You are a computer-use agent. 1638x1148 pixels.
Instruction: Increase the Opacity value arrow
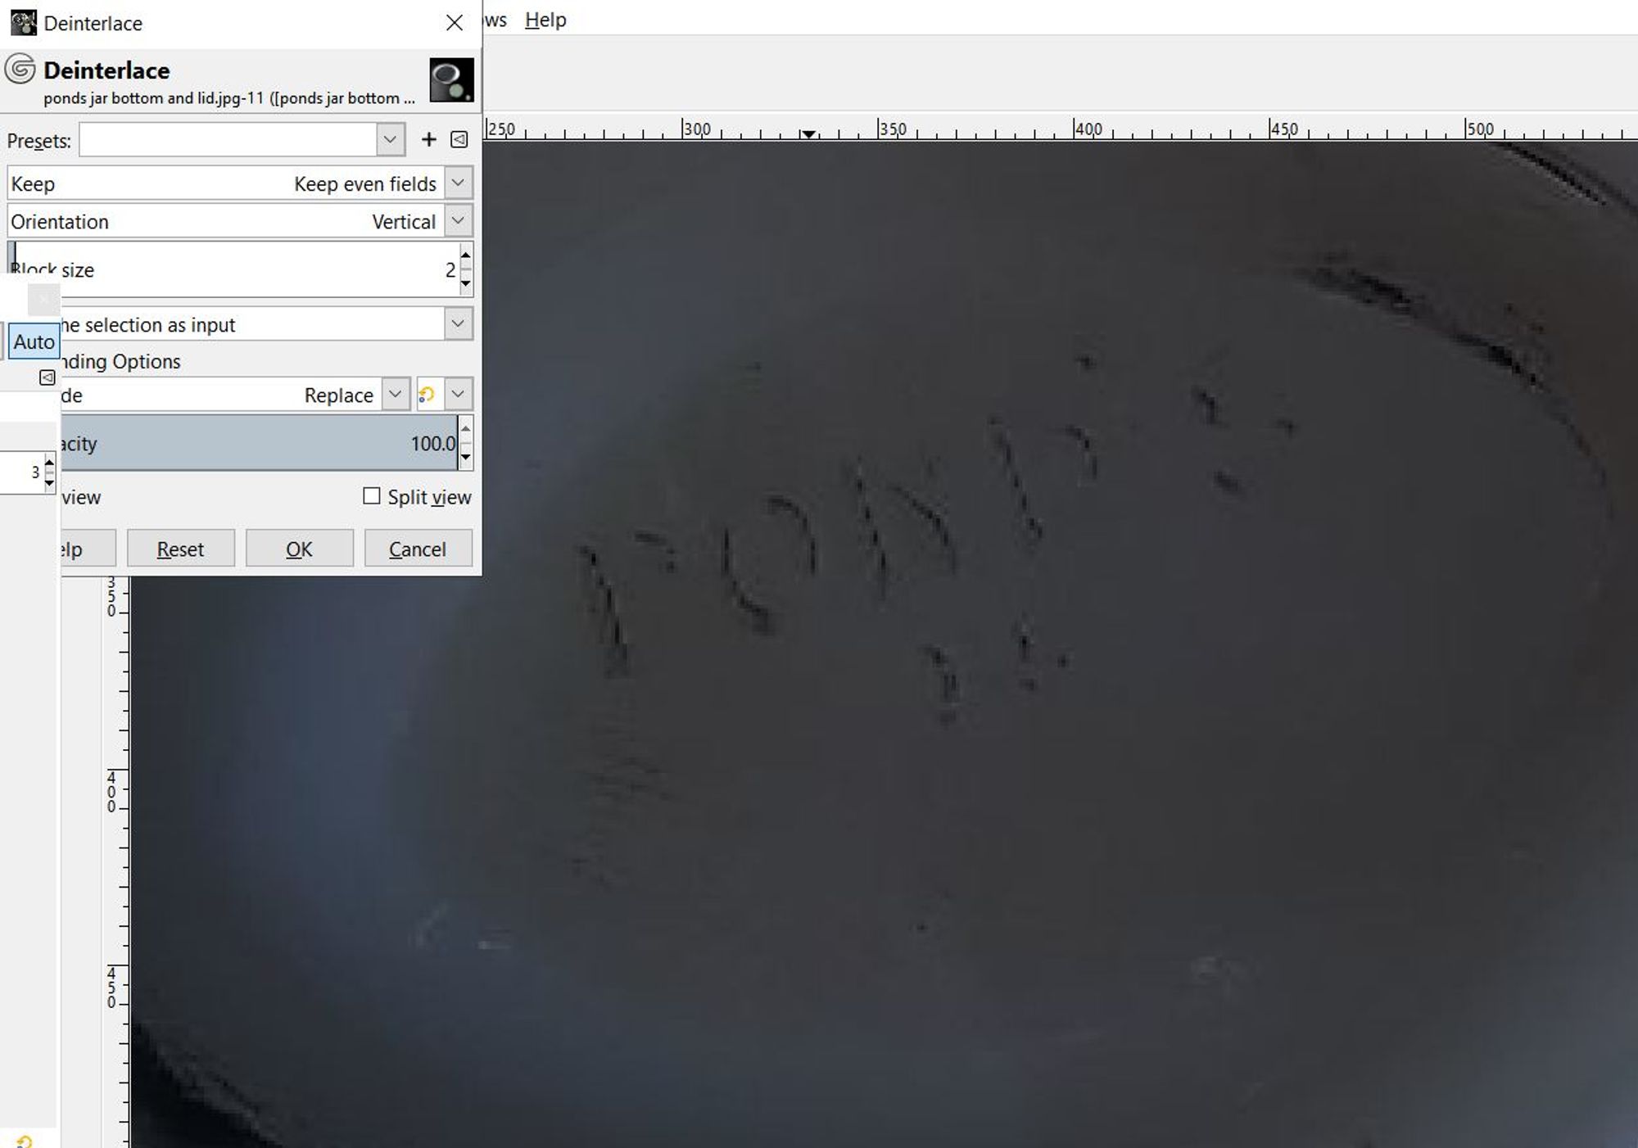pyautogui.click(x=466, y=429)
